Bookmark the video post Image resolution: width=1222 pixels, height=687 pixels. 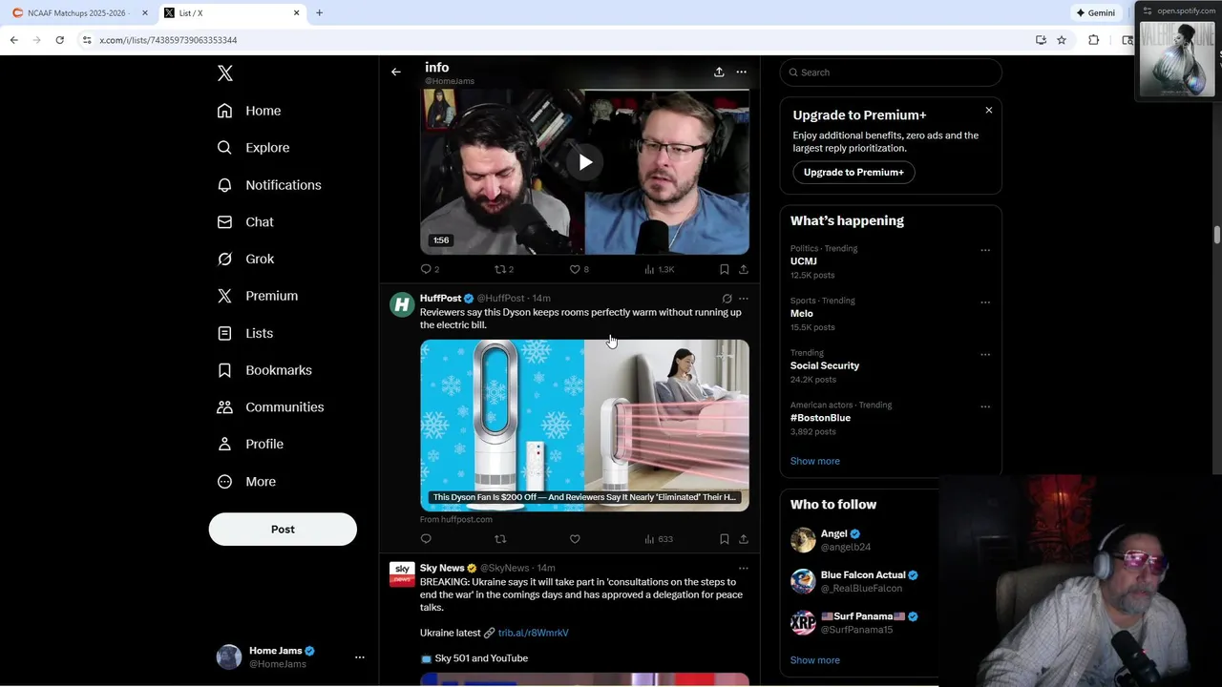tap(725, 269)
